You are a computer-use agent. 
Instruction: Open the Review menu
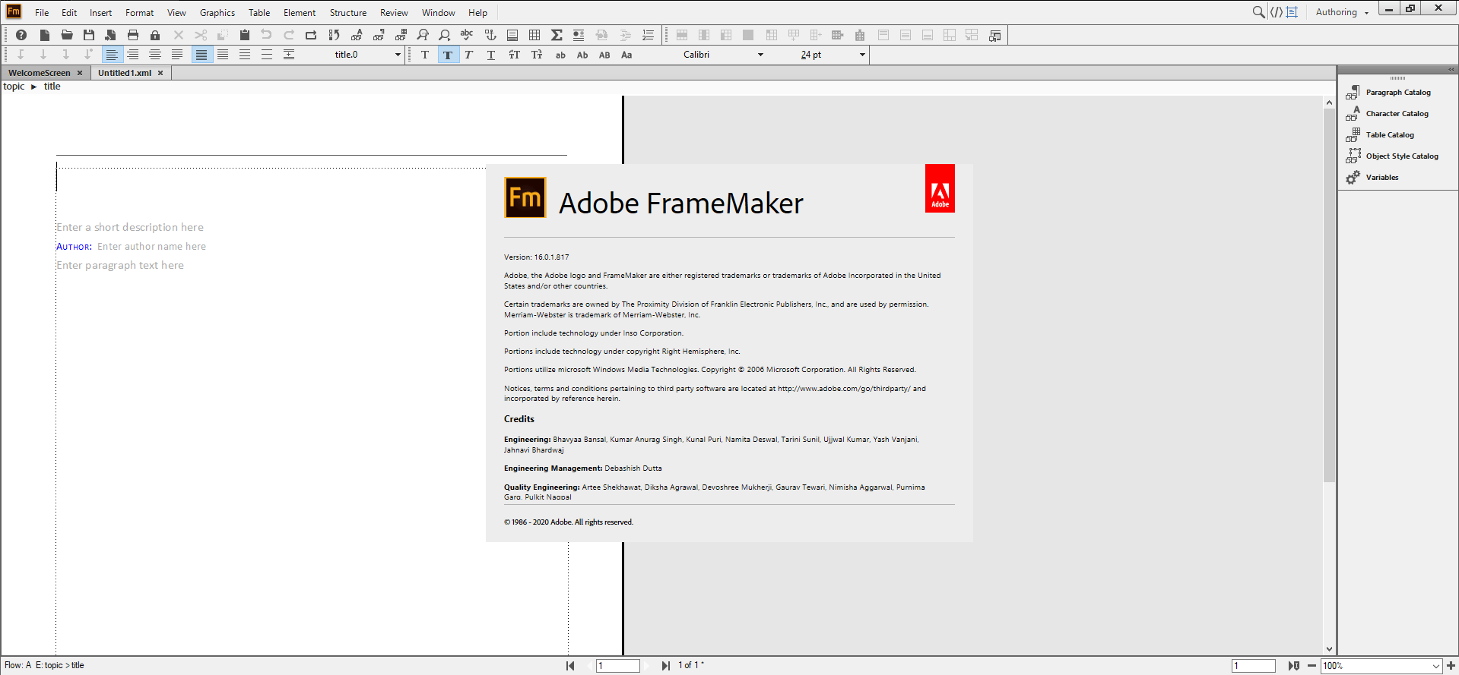[x=394, y=13]
